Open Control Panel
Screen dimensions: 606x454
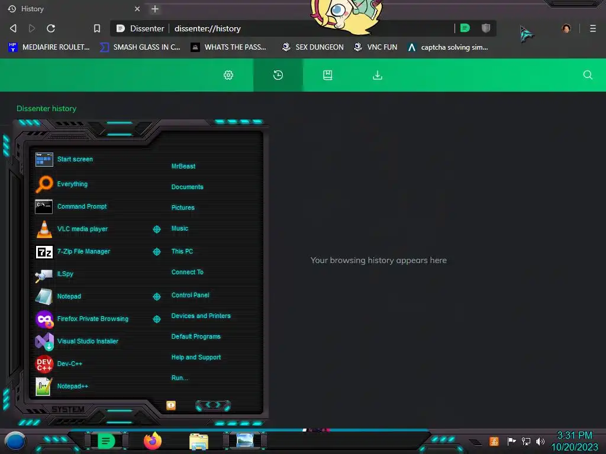tap(190, 296)
